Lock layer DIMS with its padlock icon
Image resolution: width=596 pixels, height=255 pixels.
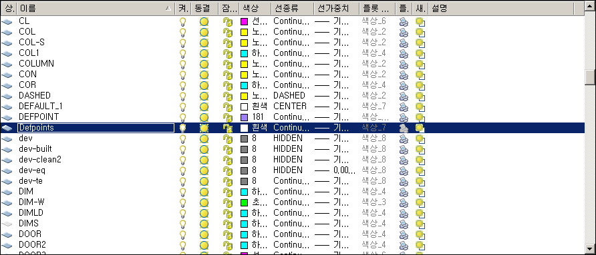tap(227, 224)
